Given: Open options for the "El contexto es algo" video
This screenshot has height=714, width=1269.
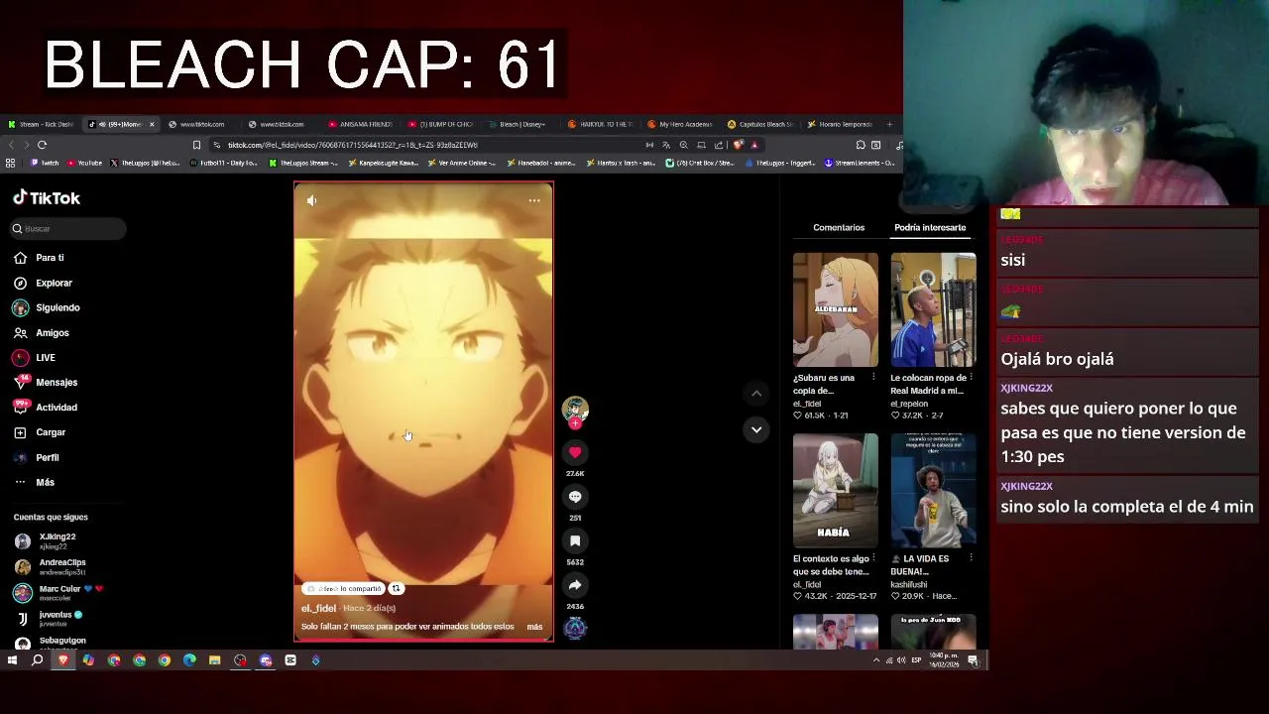Looking at the screenshot, I should coord(873,558).
